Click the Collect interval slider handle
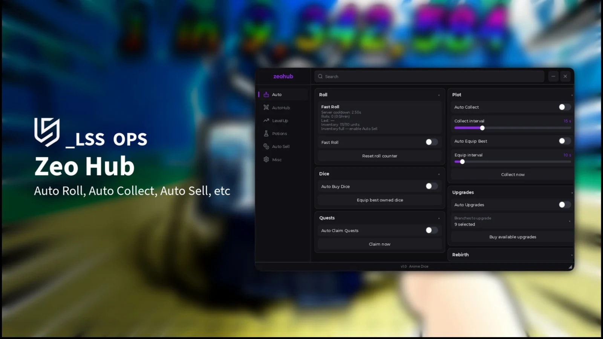 pos(482,128)
